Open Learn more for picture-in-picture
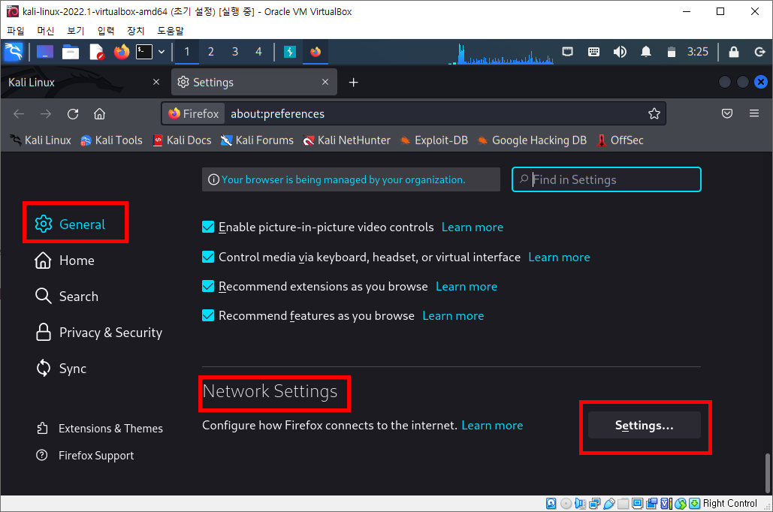773x512 pixels. [x=473, y=227]
